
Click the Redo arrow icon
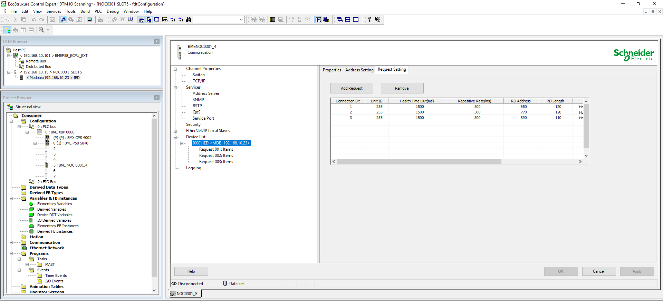click(x=42, y=20)
